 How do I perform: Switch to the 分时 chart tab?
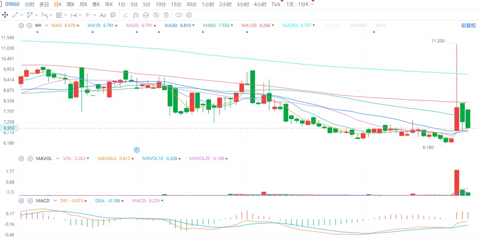coord(29,4)
